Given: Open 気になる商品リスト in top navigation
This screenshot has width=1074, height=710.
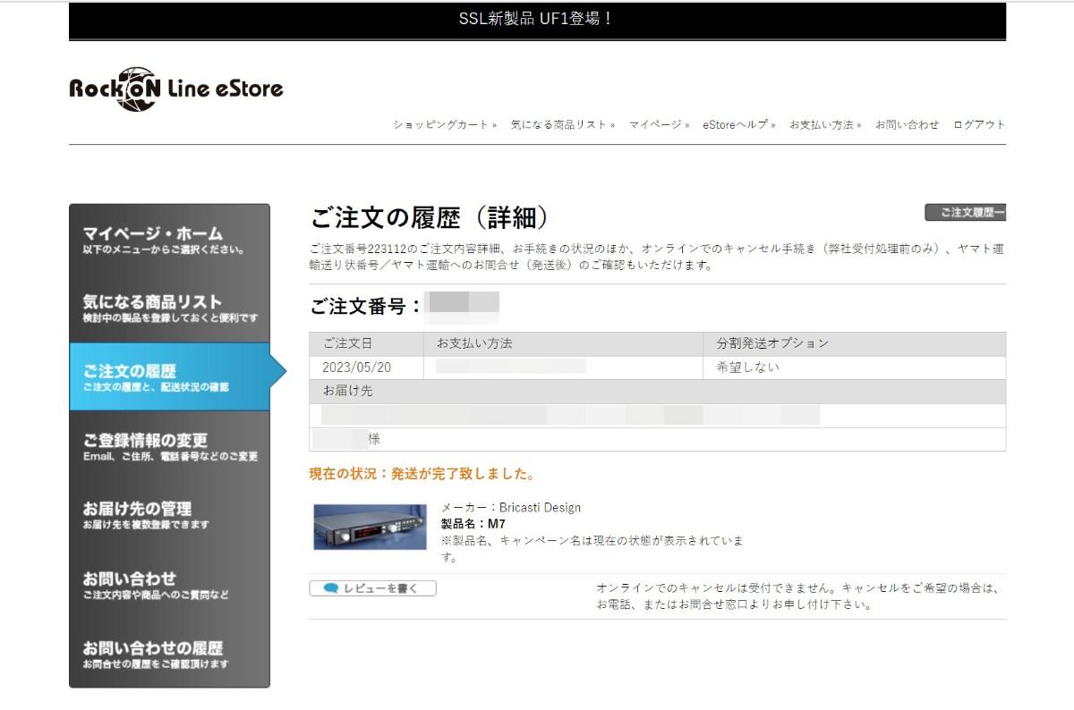Looking at the screenshot, I should [x=561, y=125].
